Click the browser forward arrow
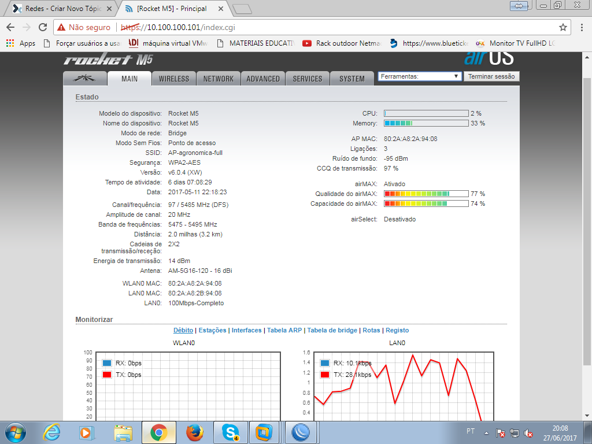Viewport: 592px width, 444px height. [27, 27]
